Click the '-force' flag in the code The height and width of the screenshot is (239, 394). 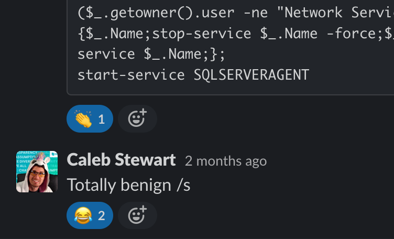click(351, 34)
